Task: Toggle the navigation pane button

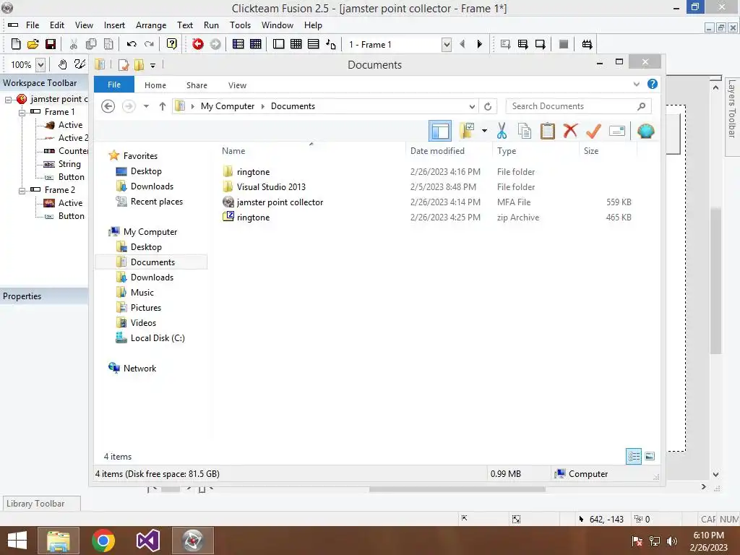Action: (x=440, y=131)
